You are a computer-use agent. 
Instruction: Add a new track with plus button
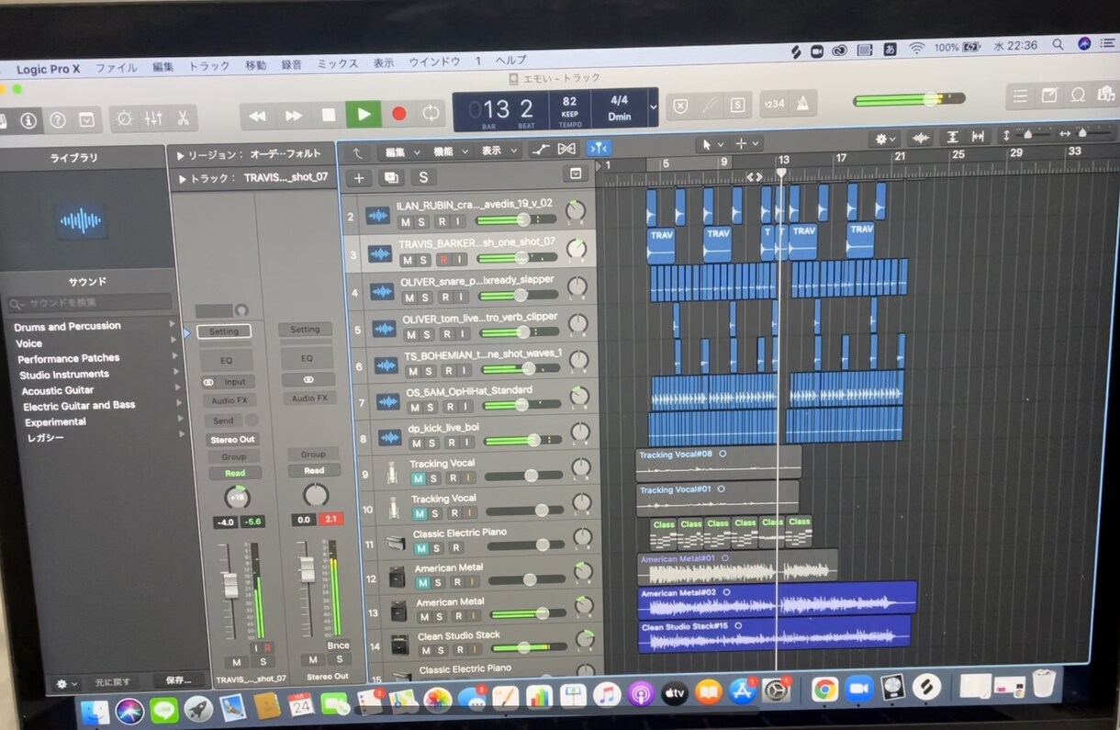359,178
